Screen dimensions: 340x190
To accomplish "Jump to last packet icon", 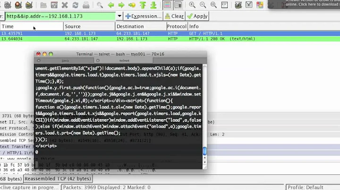I will (x=153, y=5).
